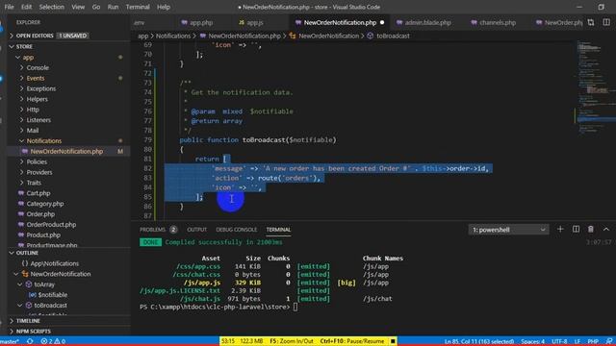Collapse the Outline section
Viewport: 616px width, 346px height.
[x=27, y=253]
